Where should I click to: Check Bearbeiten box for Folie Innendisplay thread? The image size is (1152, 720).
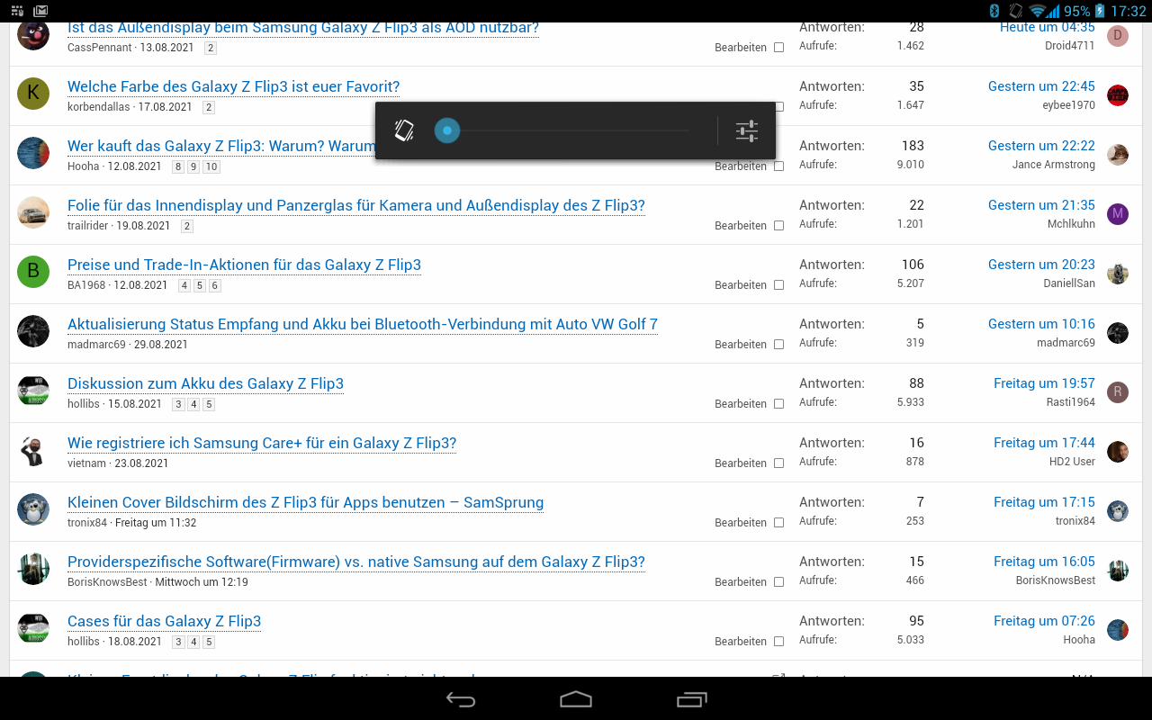point(778,225)
